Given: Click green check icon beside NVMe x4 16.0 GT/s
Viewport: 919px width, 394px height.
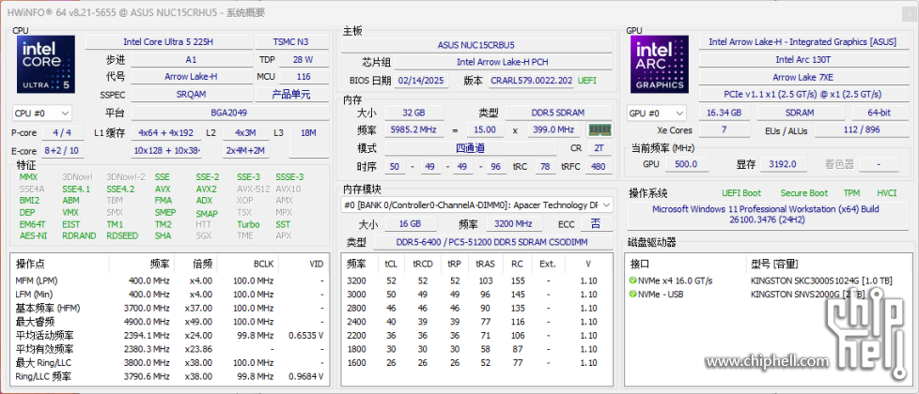Looking at the screenshot, I should tap(633, 280).
